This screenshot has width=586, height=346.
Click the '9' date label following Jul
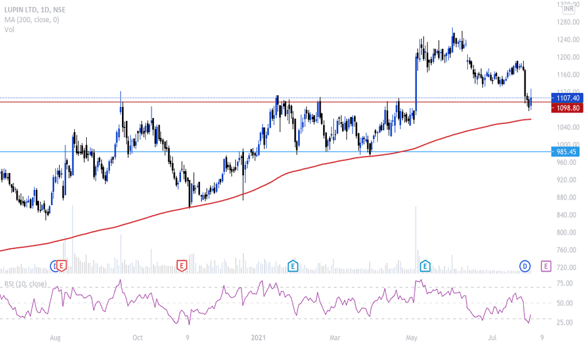(542, 338)
